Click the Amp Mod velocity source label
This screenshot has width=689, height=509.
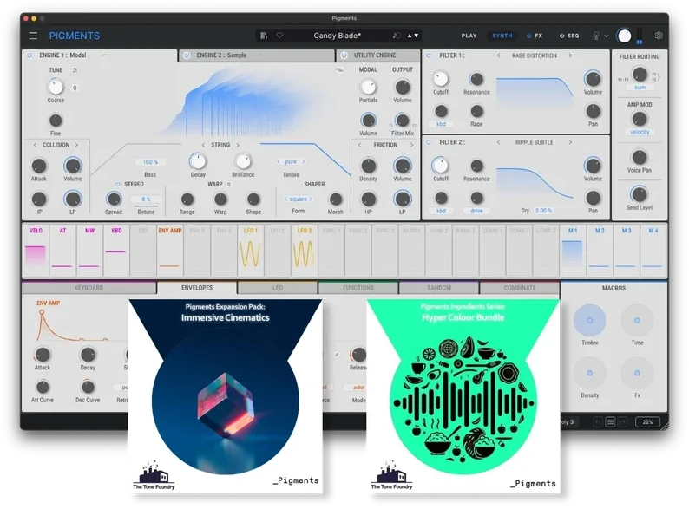coord(640,132)
